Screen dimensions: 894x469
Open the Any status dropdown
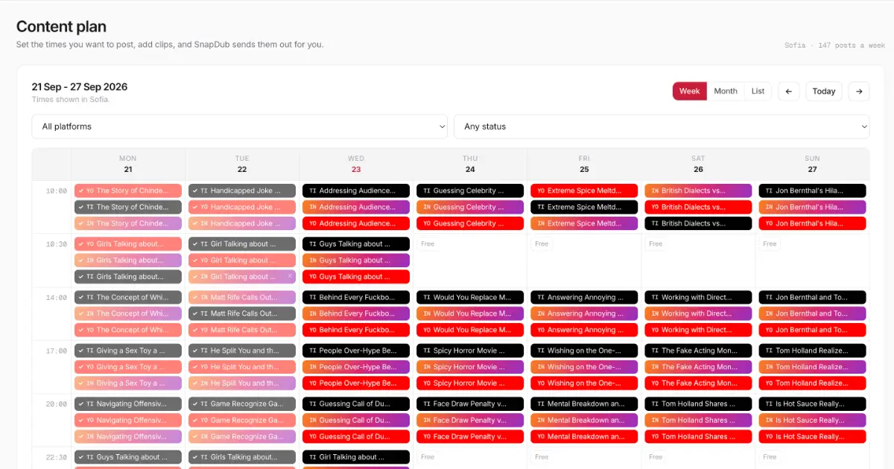(662, 127)
